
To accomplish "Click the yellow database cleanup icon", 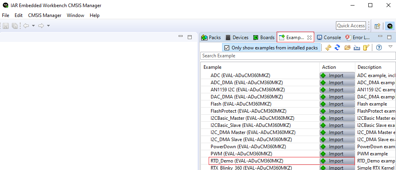I will click(366, 47).
